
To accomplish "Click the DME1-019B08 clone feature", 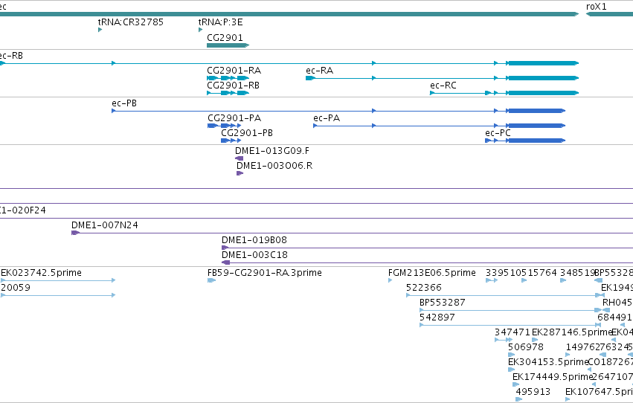I will [x=428, y=248].
